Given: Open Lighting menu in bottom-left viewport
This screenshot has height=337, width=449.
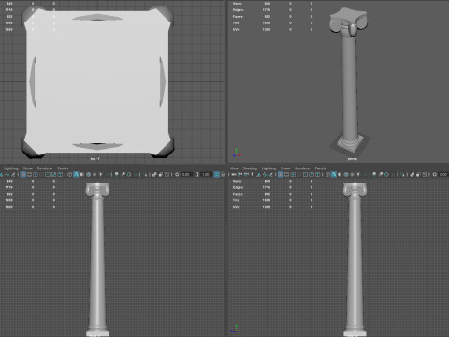Looking at the screenshot, I should pos(11,168).
